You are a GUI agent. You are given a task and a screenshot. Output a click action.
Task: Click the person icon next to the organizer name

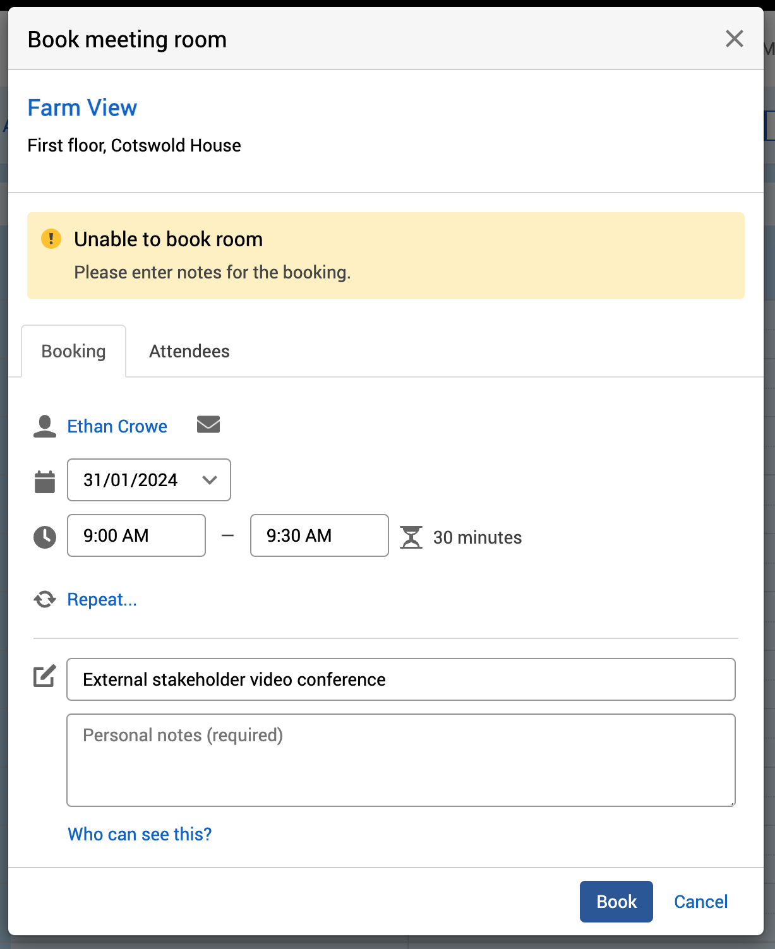(45, 426)
